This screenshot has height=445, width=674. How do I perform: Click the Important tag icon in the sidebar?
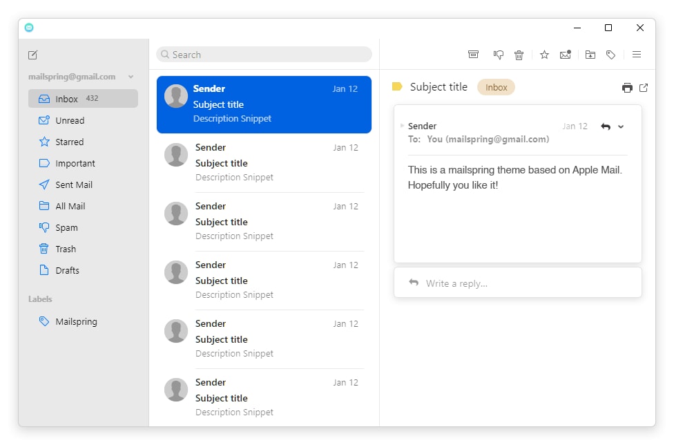click(x=44, y=163)
